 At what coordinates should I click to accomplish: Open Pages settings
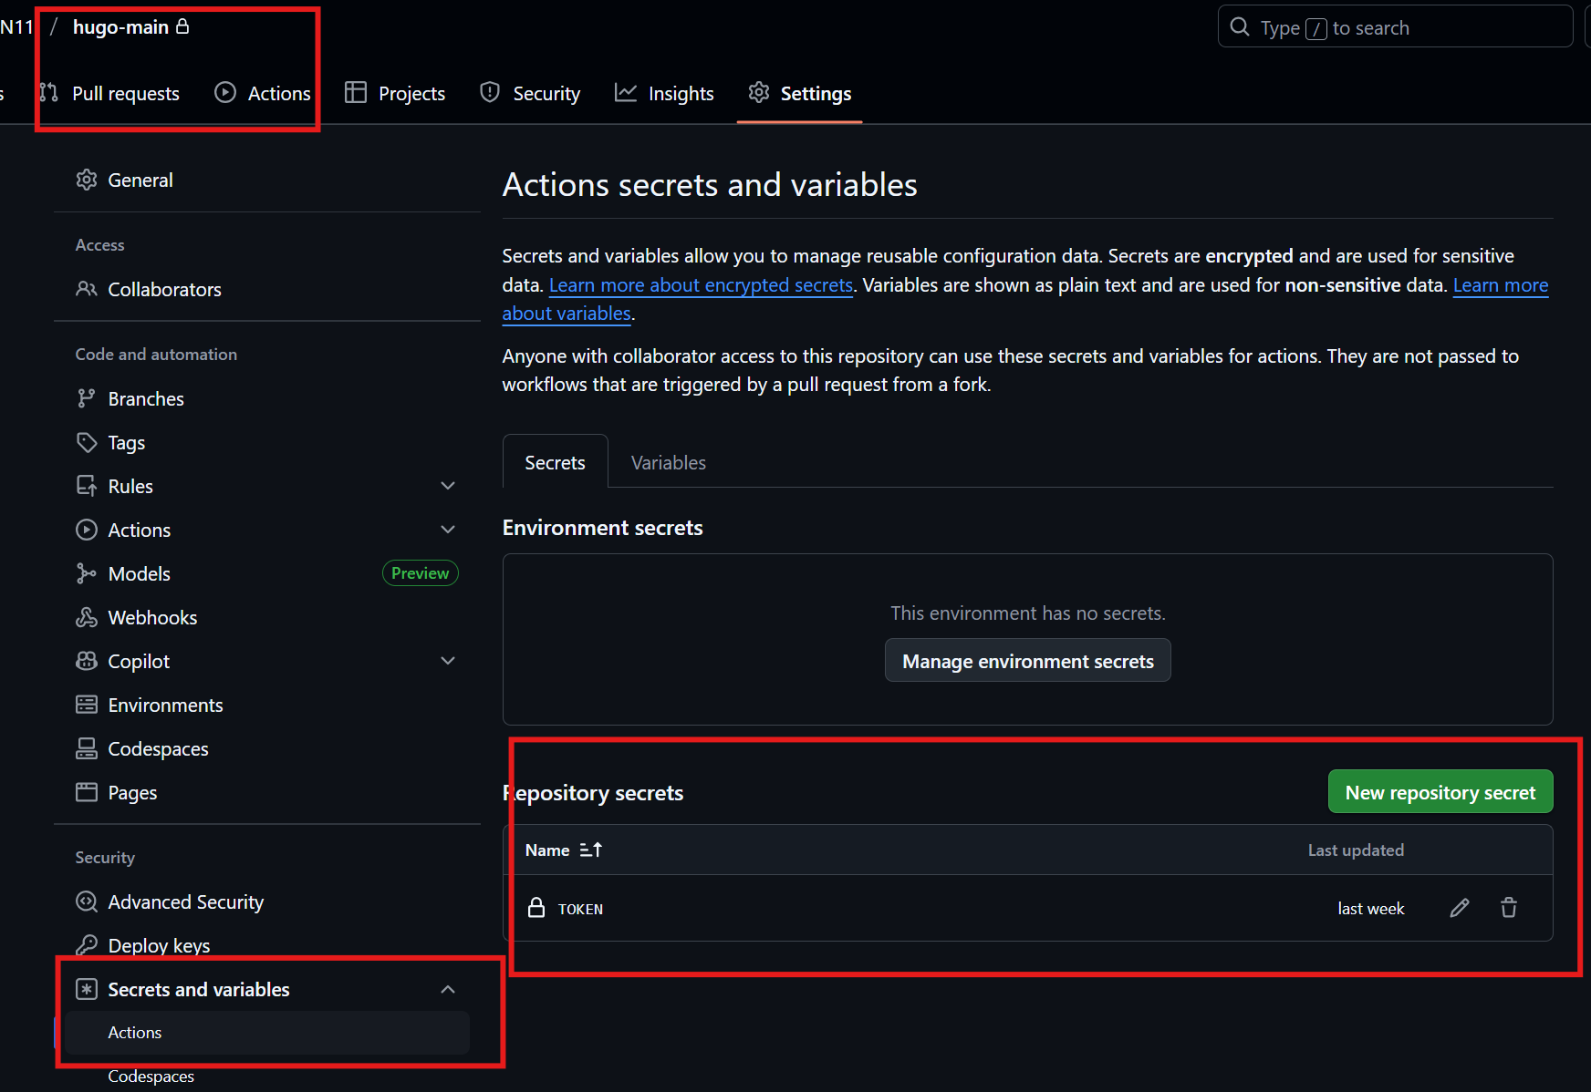tap(267, 793)
